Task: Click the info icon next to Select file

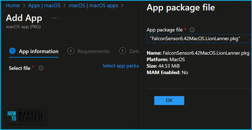Action: pyautogui.click(x=41, y=68)
